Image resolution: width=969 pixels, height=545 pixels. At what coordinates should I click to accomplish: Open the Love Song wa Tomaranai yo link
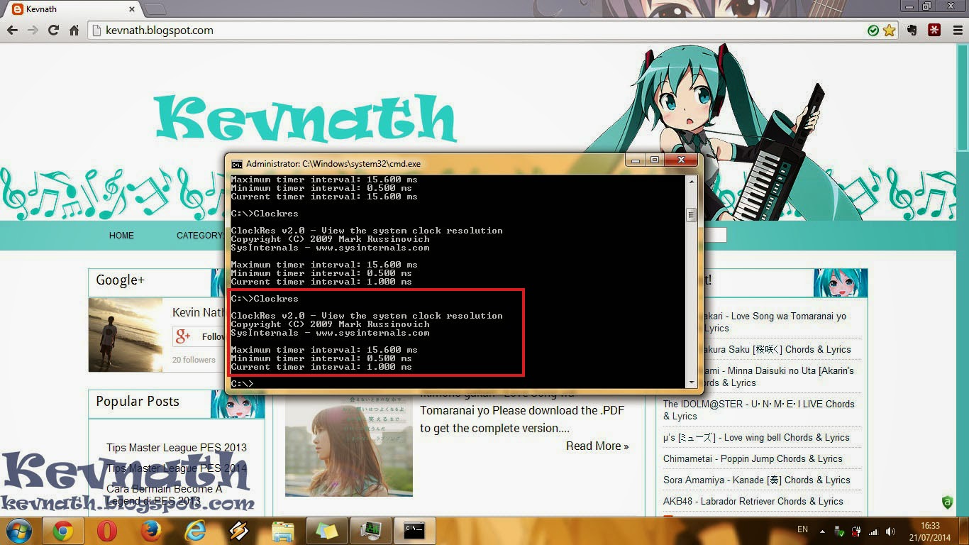click(x=773, y=321)
